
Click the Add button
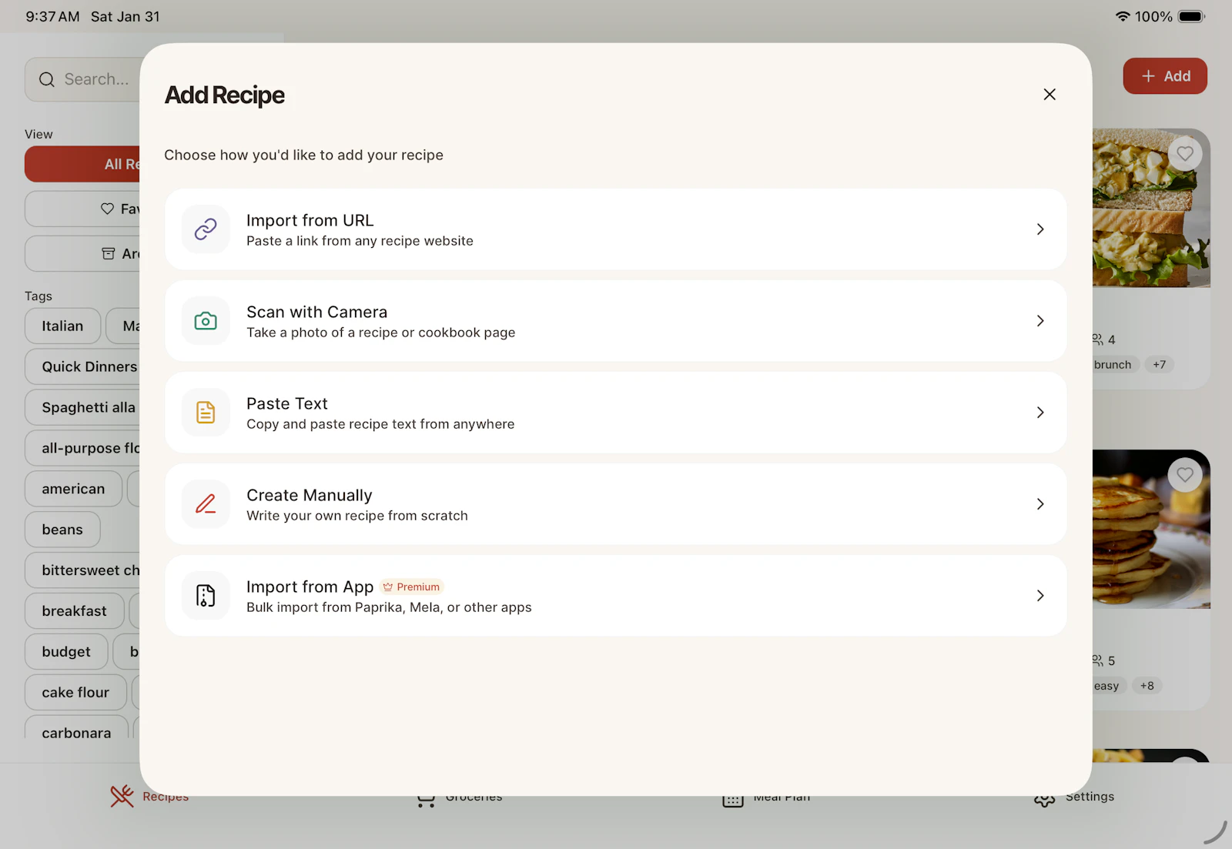click(1164, 75)
